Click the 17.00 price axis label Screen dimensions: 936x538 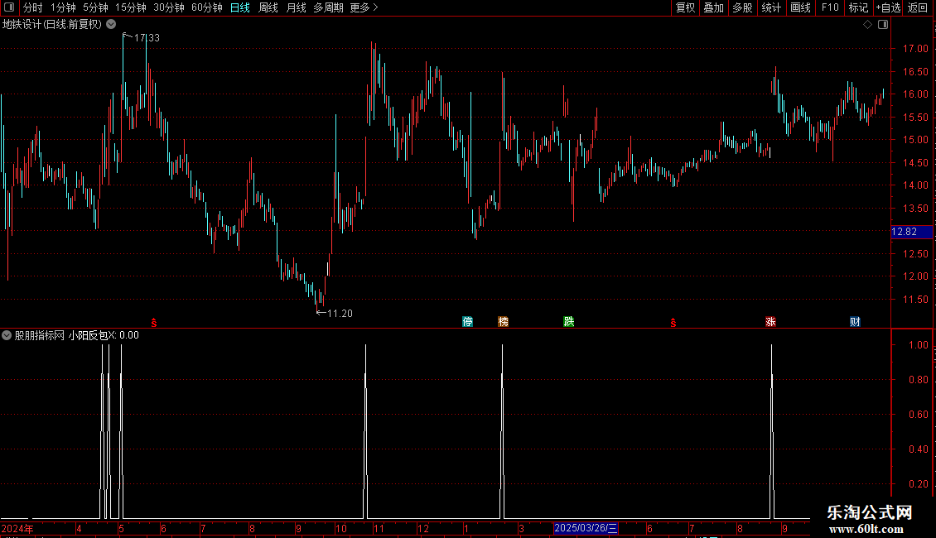[915, 48]
